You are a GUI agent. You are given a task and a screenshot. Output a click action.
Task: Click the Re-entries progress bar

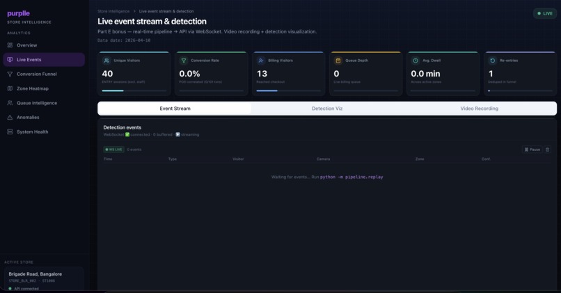coord(520,91)
